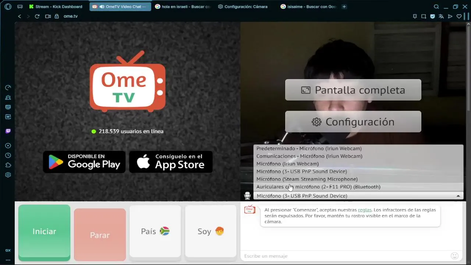Image resolution: width=471 pixels, height=265 pixels.
Task: Open a new tab with plus button
Action: click(x=344, y=7)
